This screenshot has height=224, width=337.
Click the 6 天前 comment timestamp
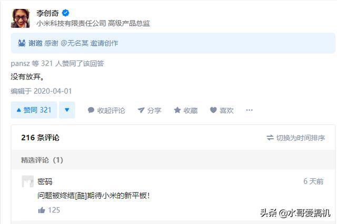point(313,181)
